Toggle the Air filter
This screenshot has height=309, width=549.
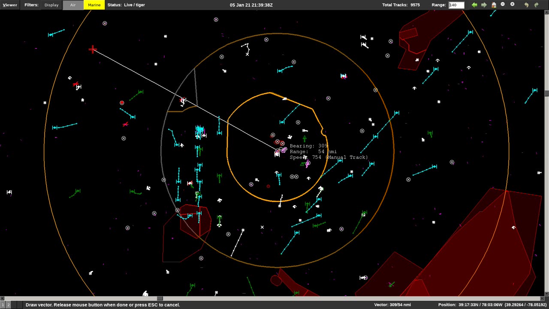click(73, 5)
